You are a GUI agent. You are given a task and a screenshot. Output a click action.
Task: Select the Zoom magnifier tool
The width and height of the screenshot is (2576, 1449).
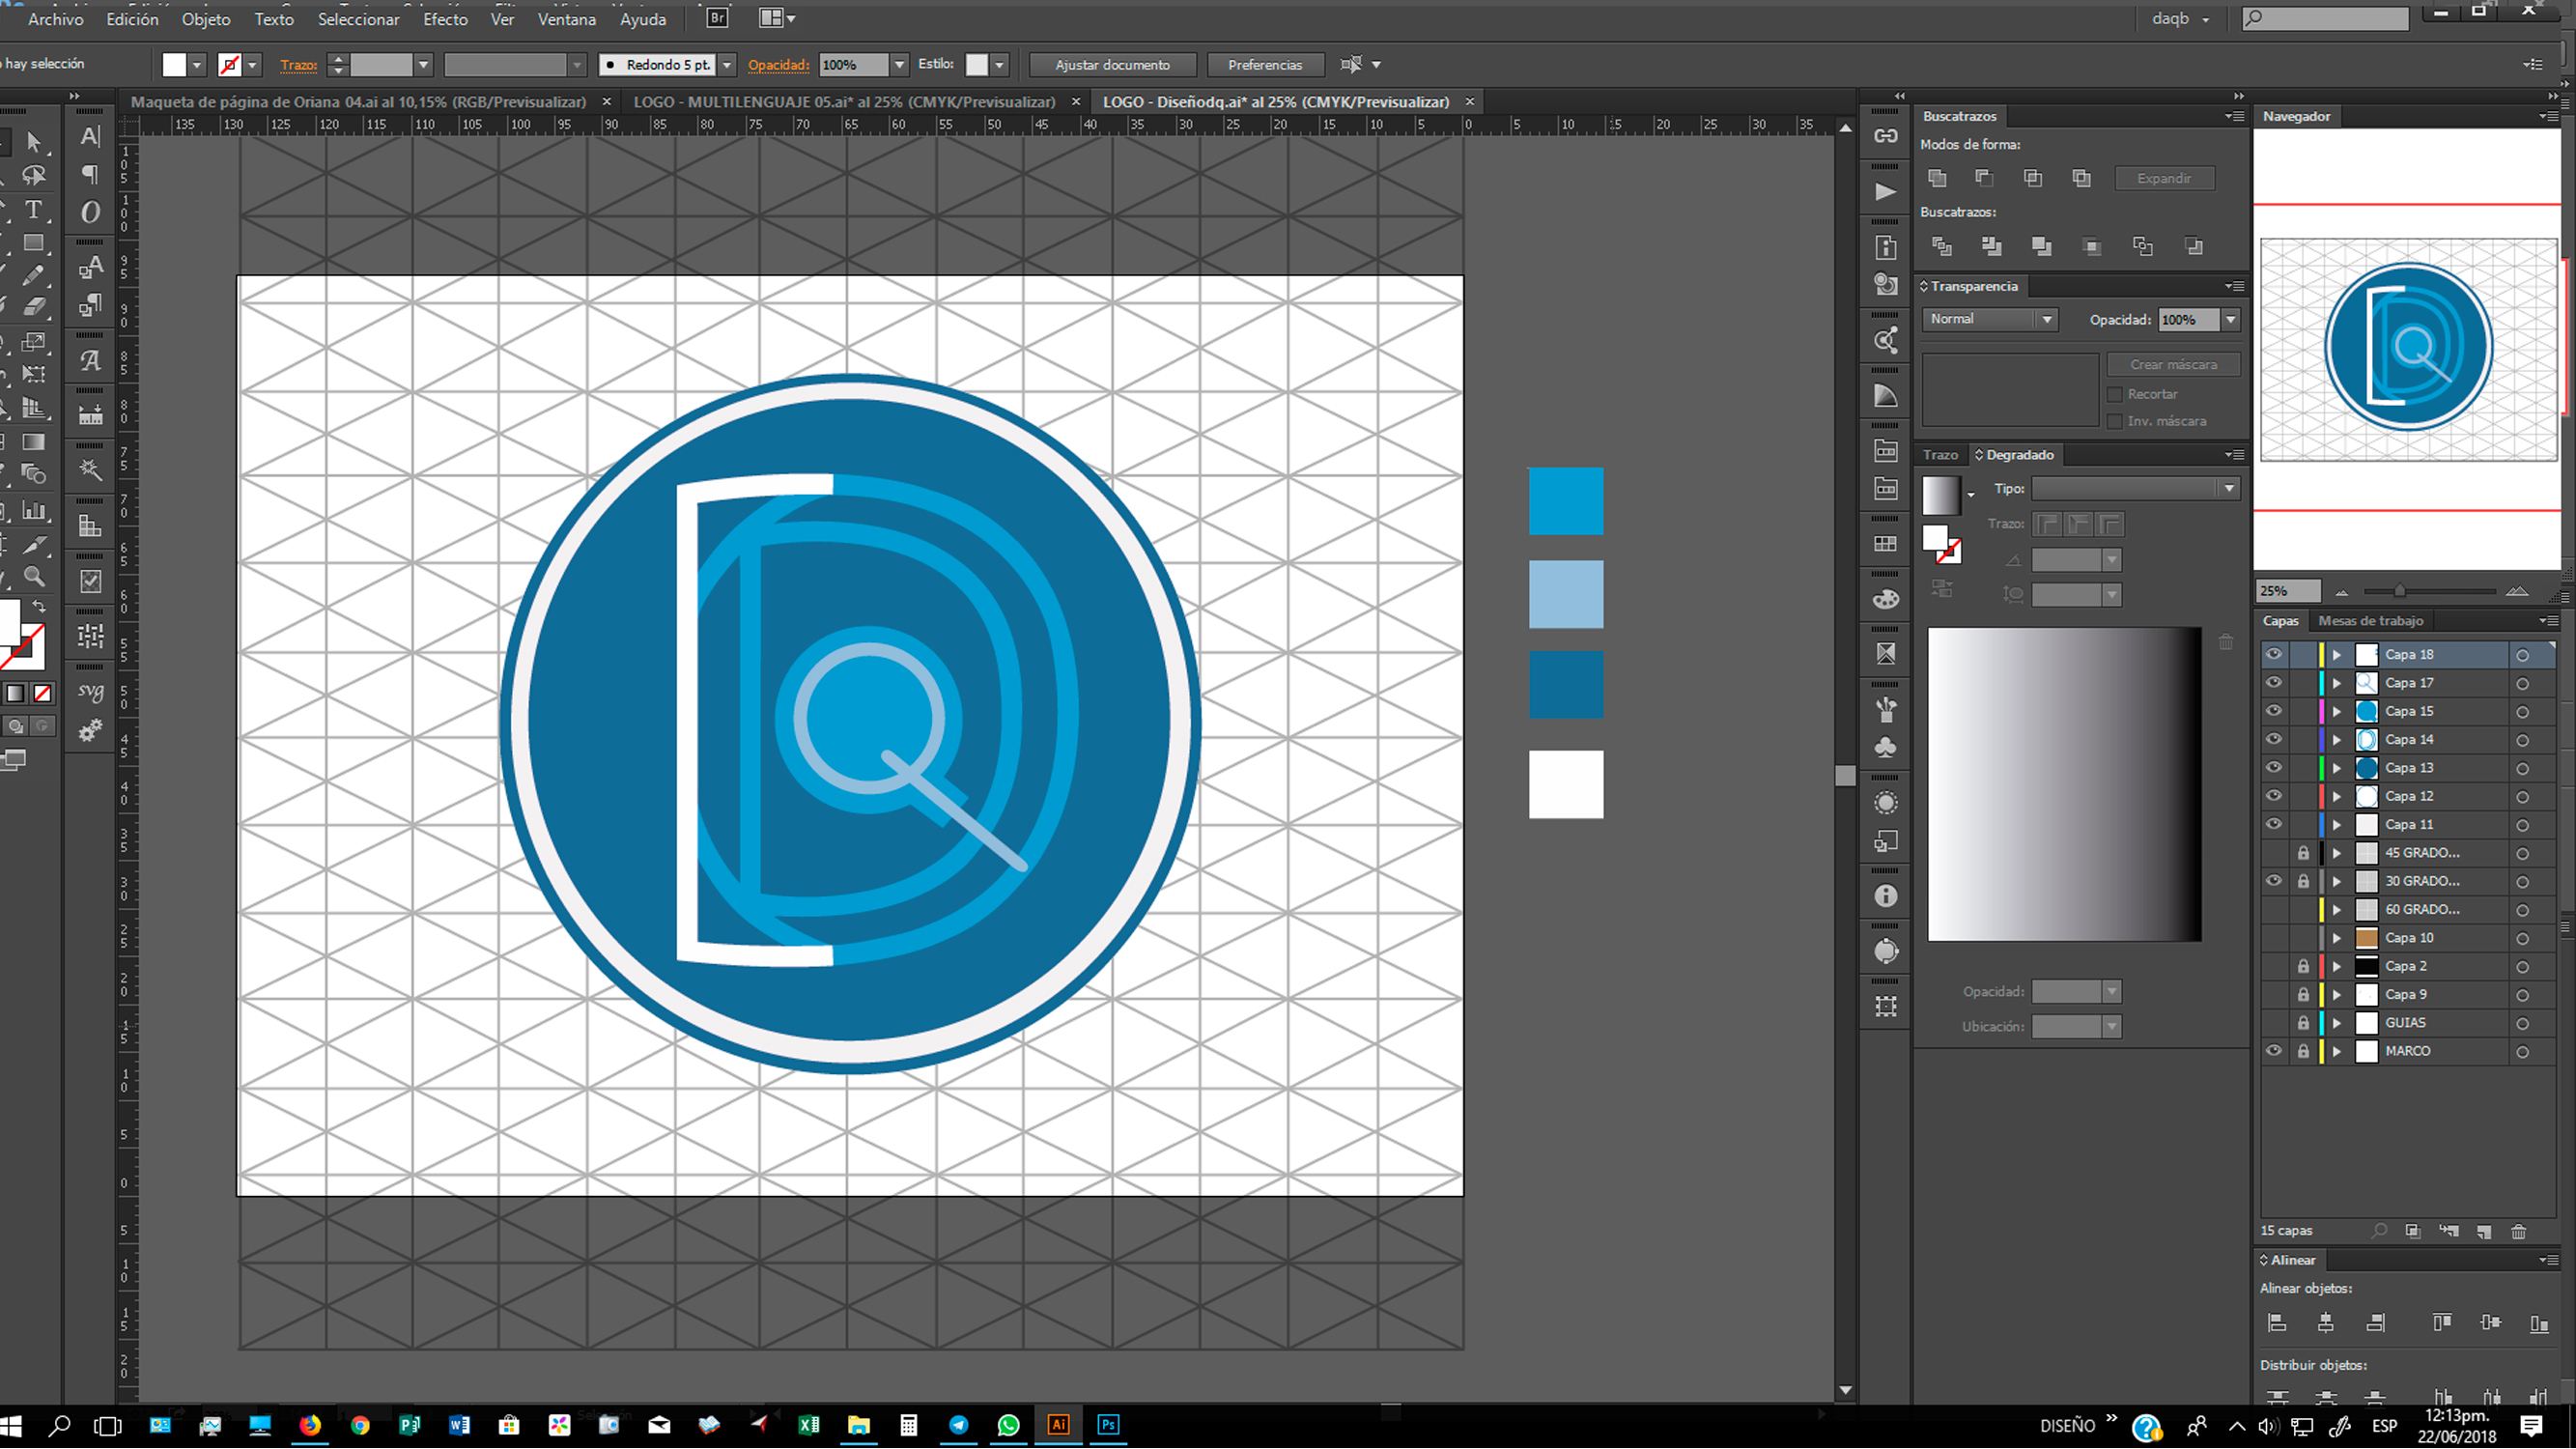[34, 577]
